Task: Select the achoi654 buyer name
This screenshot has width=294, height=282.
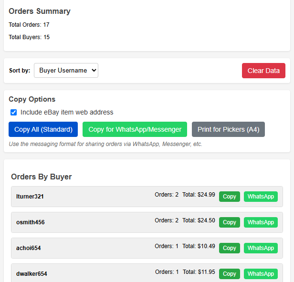Action: [x=28, y=248]
